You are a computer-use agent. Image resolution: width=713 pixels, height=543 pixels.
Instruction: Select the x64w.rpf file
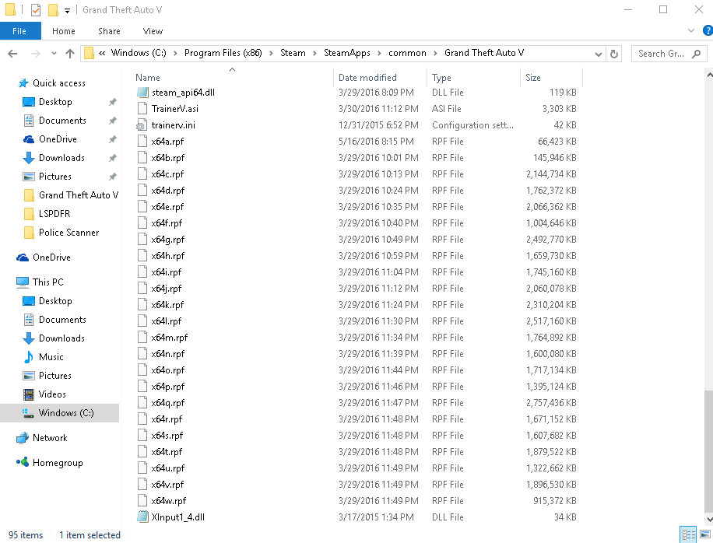[x=169, y=501]
